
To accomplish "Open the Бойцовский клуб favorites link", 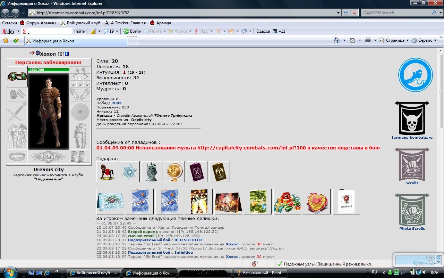I will pyautogui.click(x=80, y=23).
